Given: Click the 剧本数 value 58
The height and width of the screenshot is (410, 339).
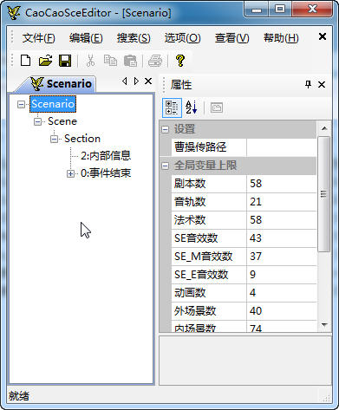Looking at the screenshot, I should coord(282,184).
